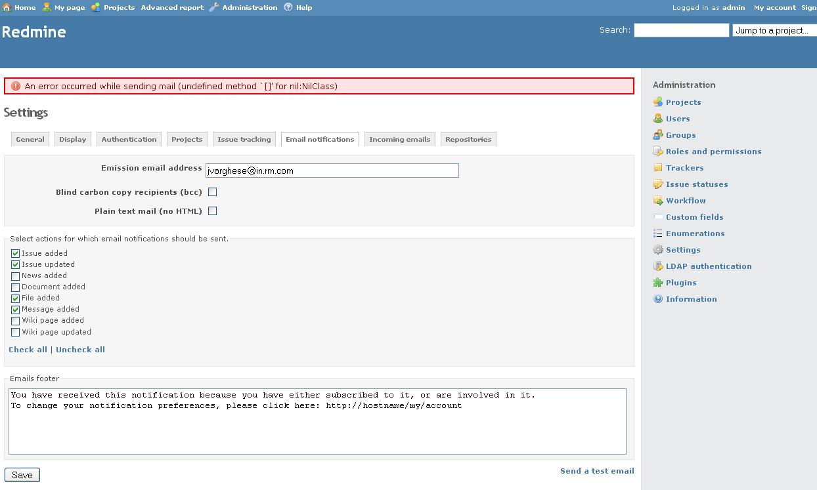Click the red error icon in the flash message
Screen dimensions: 817x490
(16, 86)
